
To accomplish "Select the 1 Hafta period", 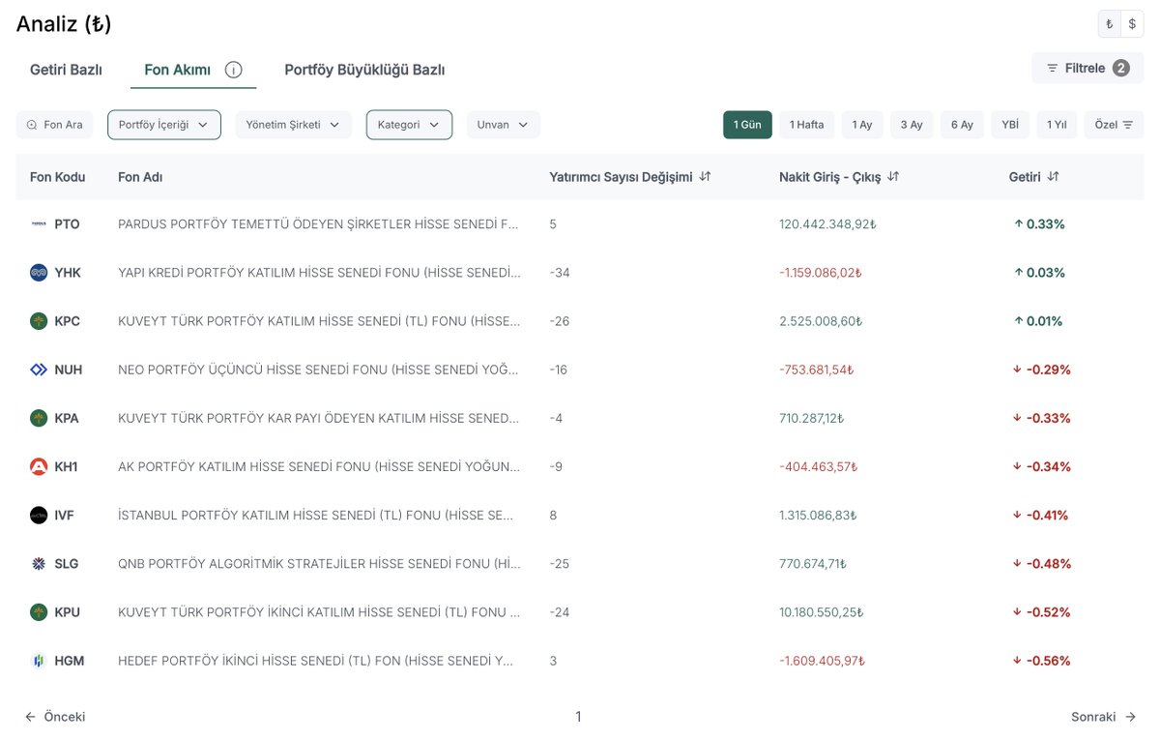I will pos(807,125).
